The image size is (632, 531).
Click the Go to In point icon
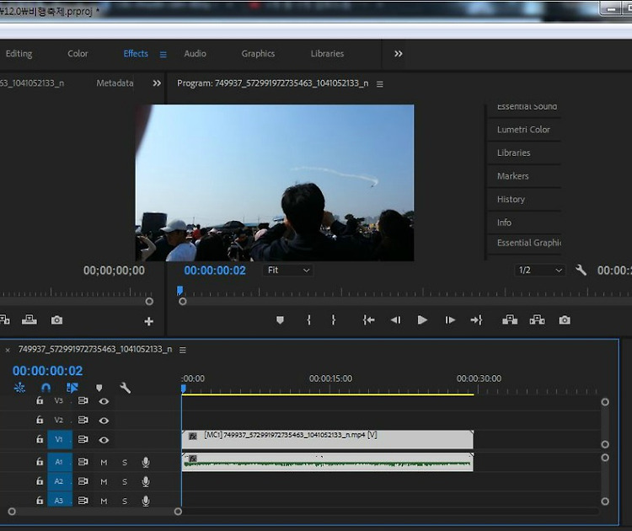(x=368, y=320)
